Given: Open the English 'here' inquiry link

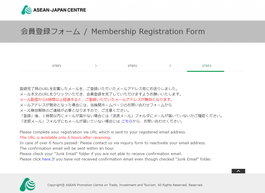Looking at the screenshot, I should 47,159.
